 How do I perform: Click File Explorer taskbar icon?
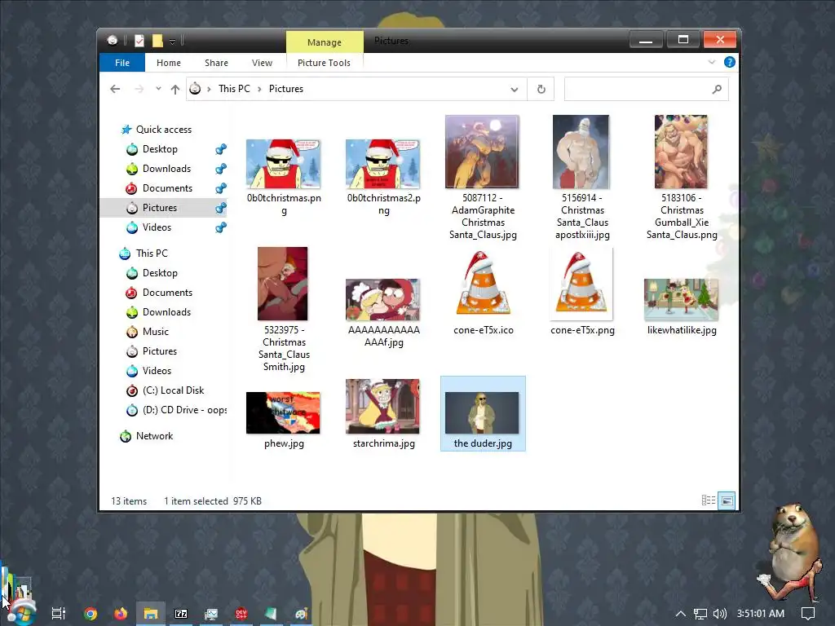click(151, 614)
